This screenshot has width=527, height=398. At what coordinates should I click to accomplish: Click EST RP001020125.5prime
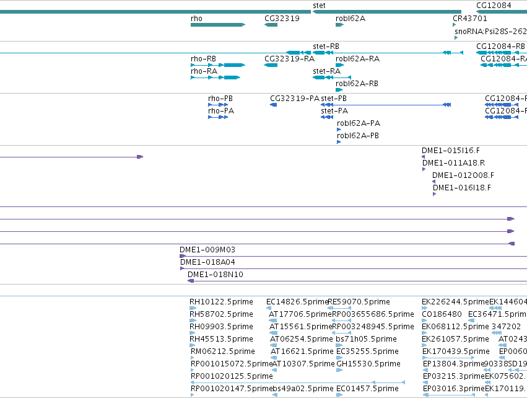coord(232,376)
